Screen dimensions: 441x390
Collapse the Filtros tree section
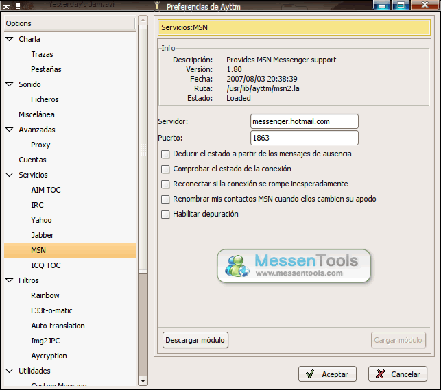click(x=10, y=280)
